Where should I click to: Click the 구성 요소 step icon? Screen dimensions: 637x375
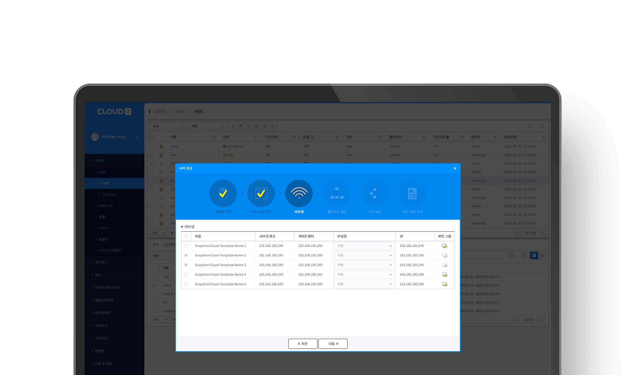(375, 193)
